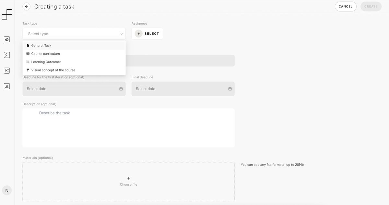Click the plus icon in Materials upload
The image size is (389, 205).
128,178
